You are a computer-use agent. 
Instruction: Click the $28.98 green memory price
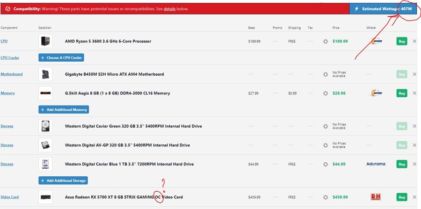339,94
